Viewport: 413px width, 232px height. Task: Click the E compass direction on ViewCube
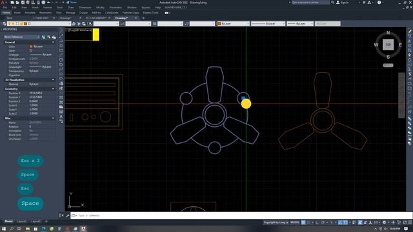400,44
